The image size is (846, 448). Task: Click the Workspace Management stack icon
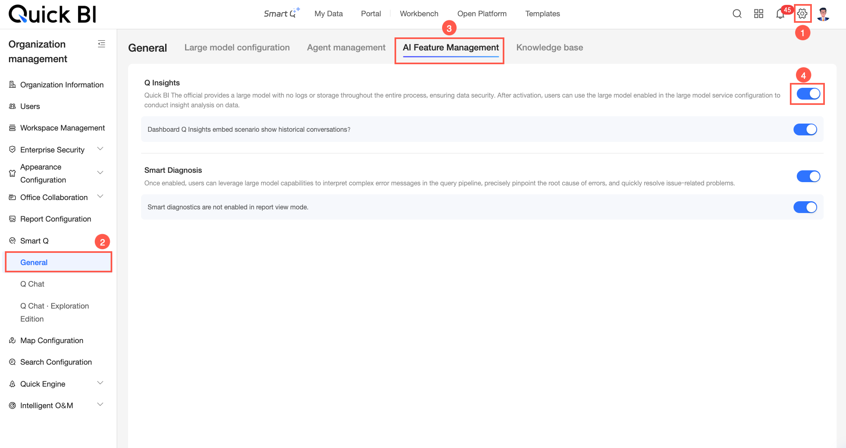[x=13, y=128]
